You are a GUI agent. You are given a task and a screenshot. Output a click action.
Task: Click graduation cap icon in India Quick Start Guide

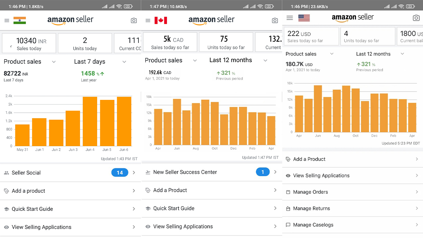click(6, 209)
